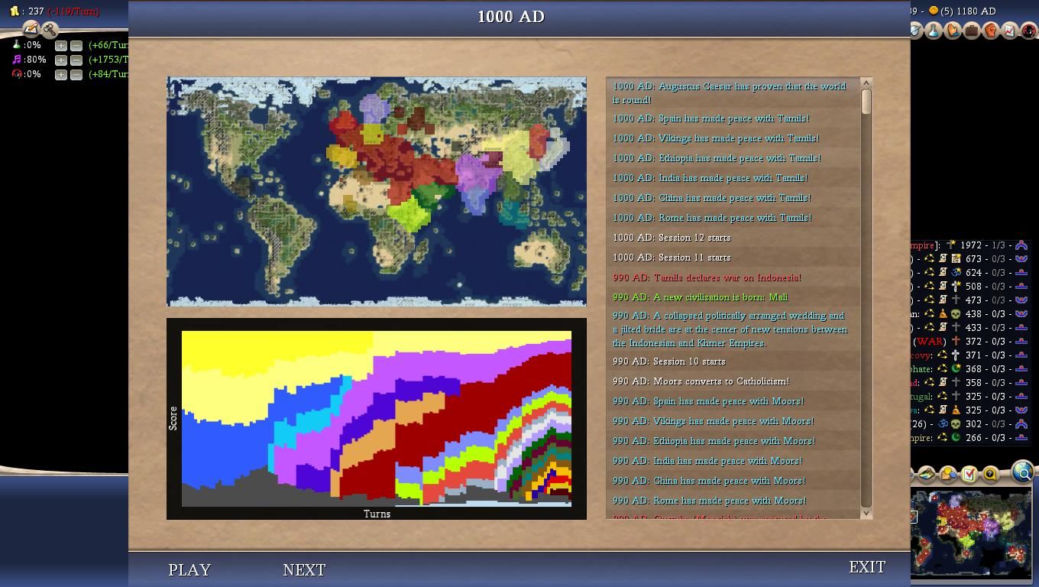
Task: Click the scroll-up arrow of the replay log
Action: click(x=866, y=83)
